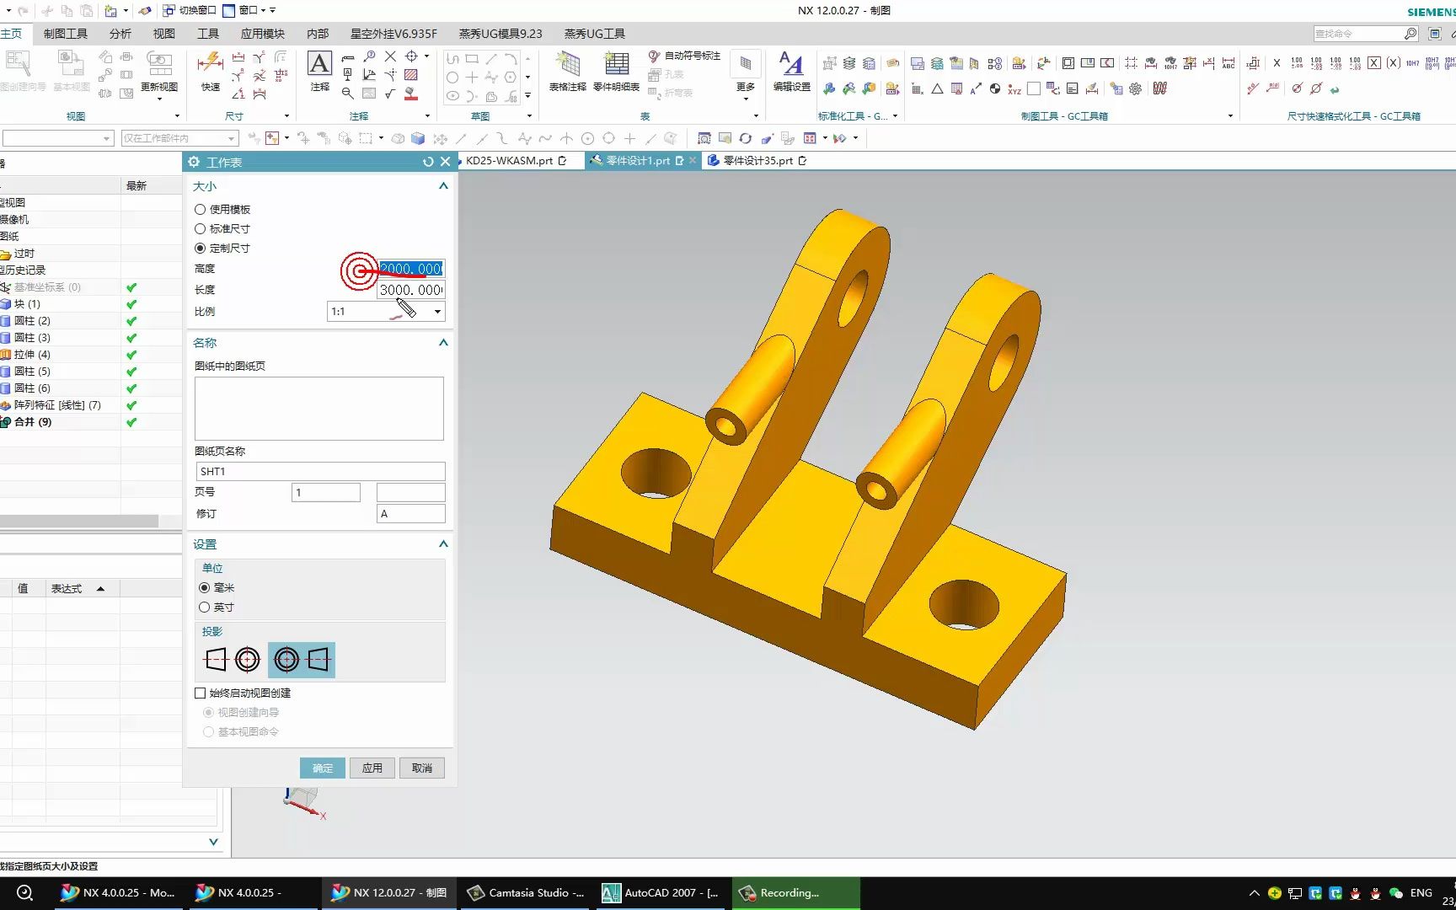The height and width of the screenshot is (910, 1456).
Task: Switch to the 零件设计35.prt tab
Action: point(757,160)
